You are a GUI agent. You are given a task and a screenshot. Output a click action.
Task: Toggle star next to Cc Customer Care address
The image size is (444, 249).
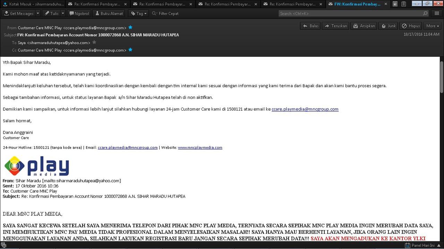130,50
